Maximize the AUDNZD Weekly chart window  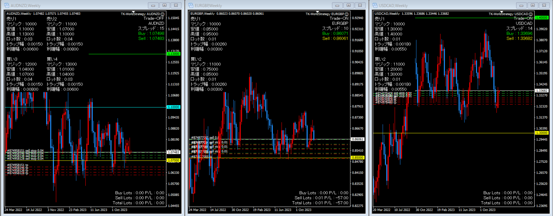165,5
